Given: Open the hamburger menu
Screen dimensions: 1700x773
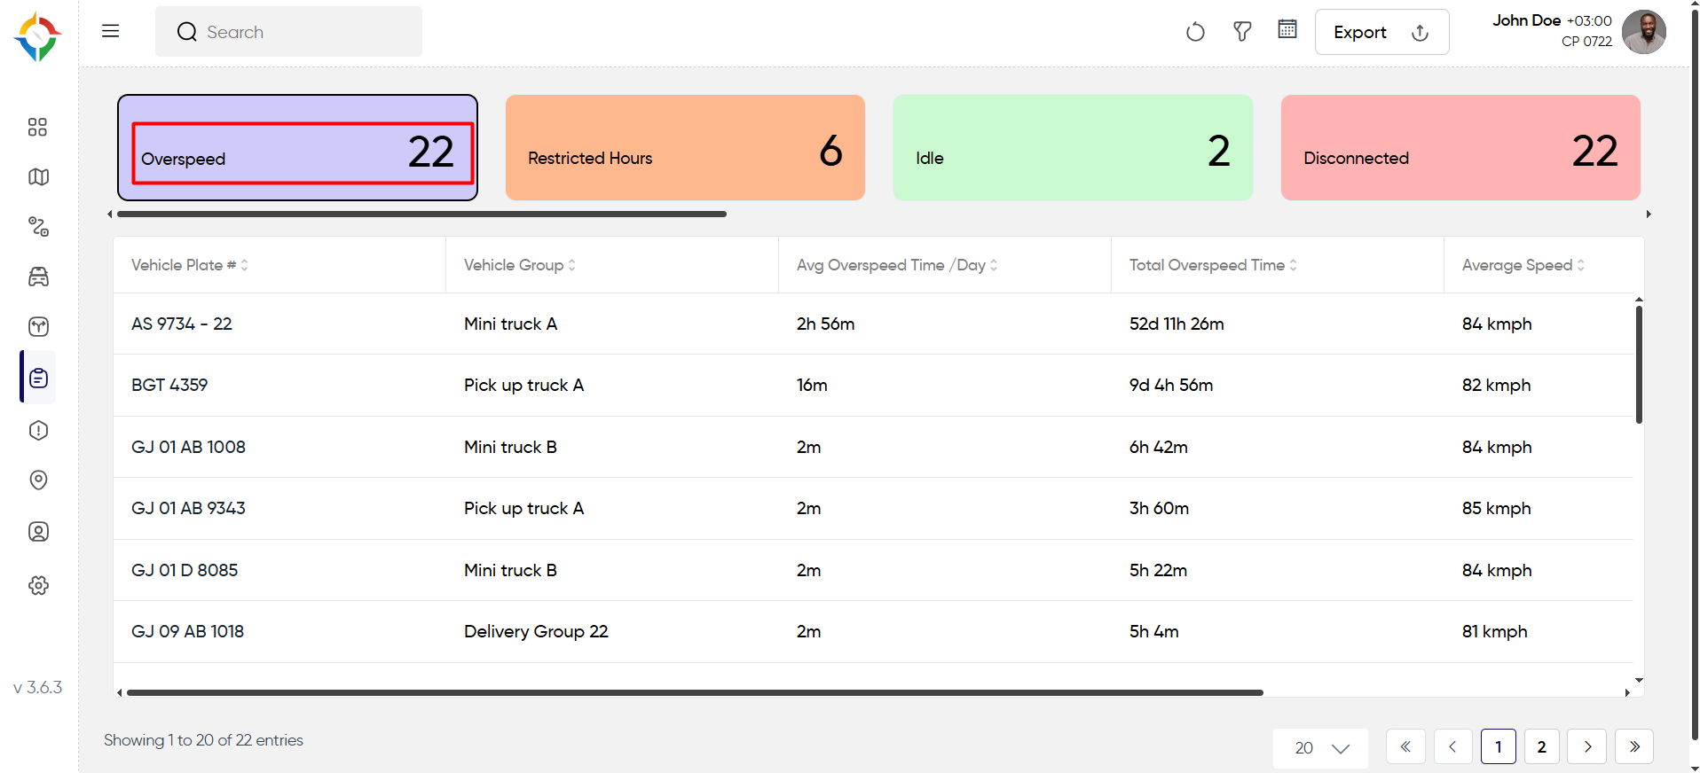Looking at the screenshot, I should [110, 31].
